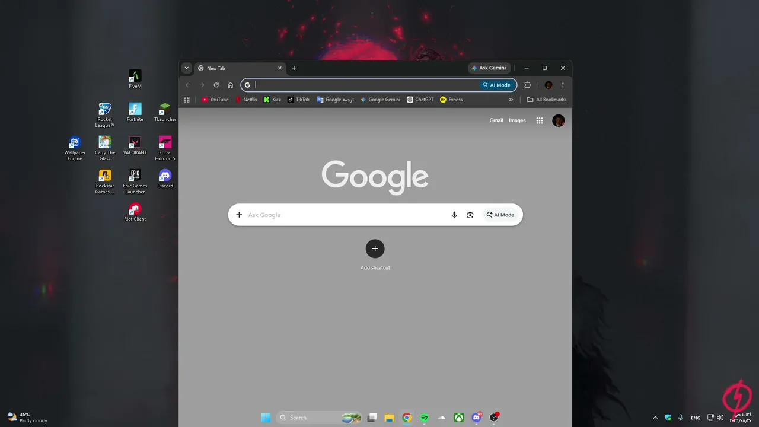Open the weather widget showing Partly cloudy

(27, 418)
